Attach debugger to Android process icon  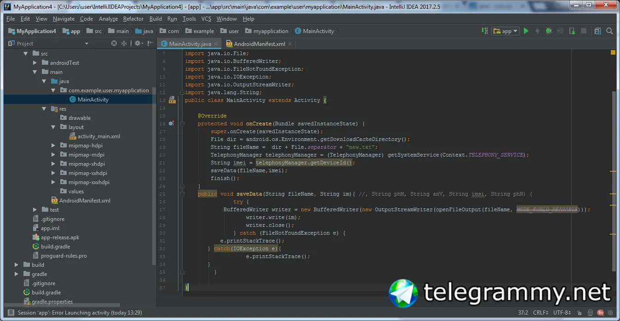tap(572, 31)
